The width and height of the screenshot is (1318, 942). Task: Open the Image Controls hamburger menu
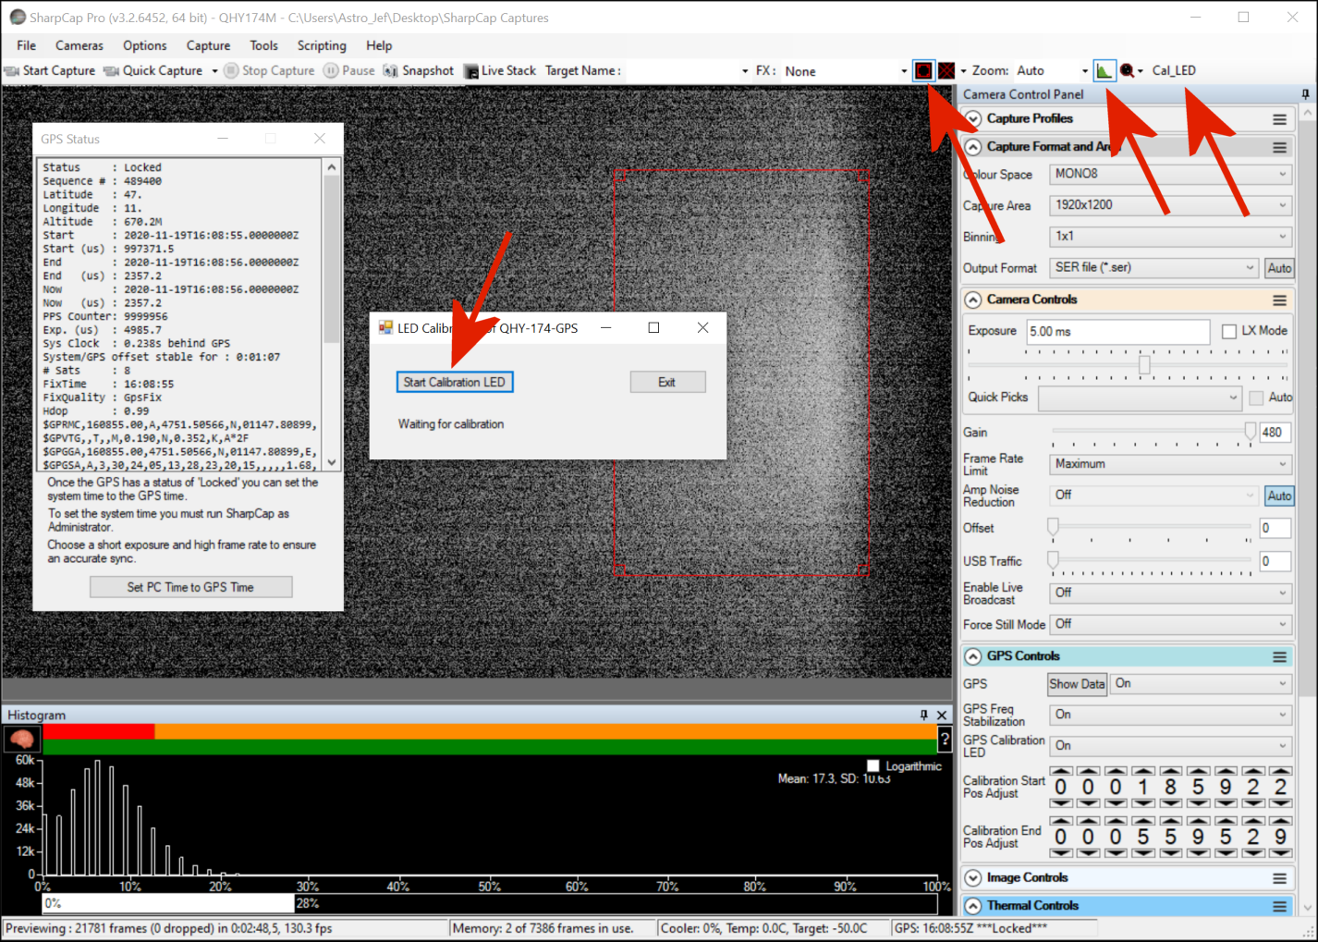click(1279, 878)
